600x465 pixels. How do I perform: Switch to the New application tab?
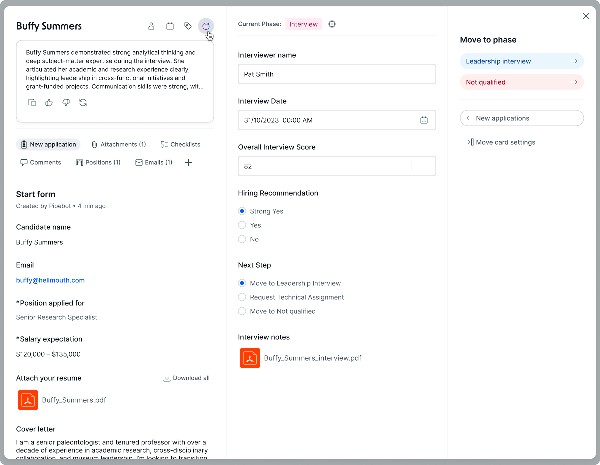[x=48, y=144]
